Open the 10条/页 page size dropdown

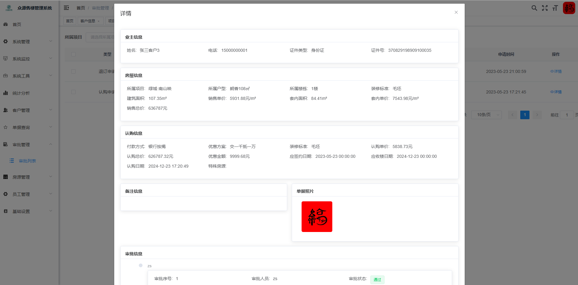[486, 115]
